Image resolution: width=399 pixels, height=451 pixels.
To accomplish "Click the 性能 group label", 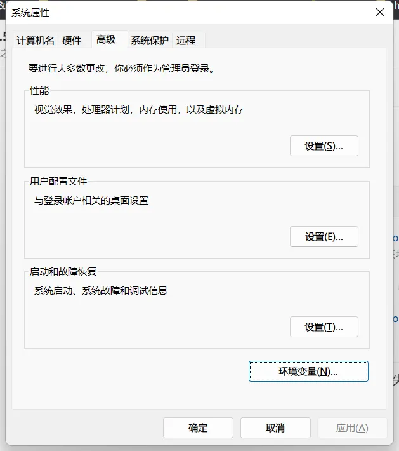I will pyautogui.click(x=39, y=91).
